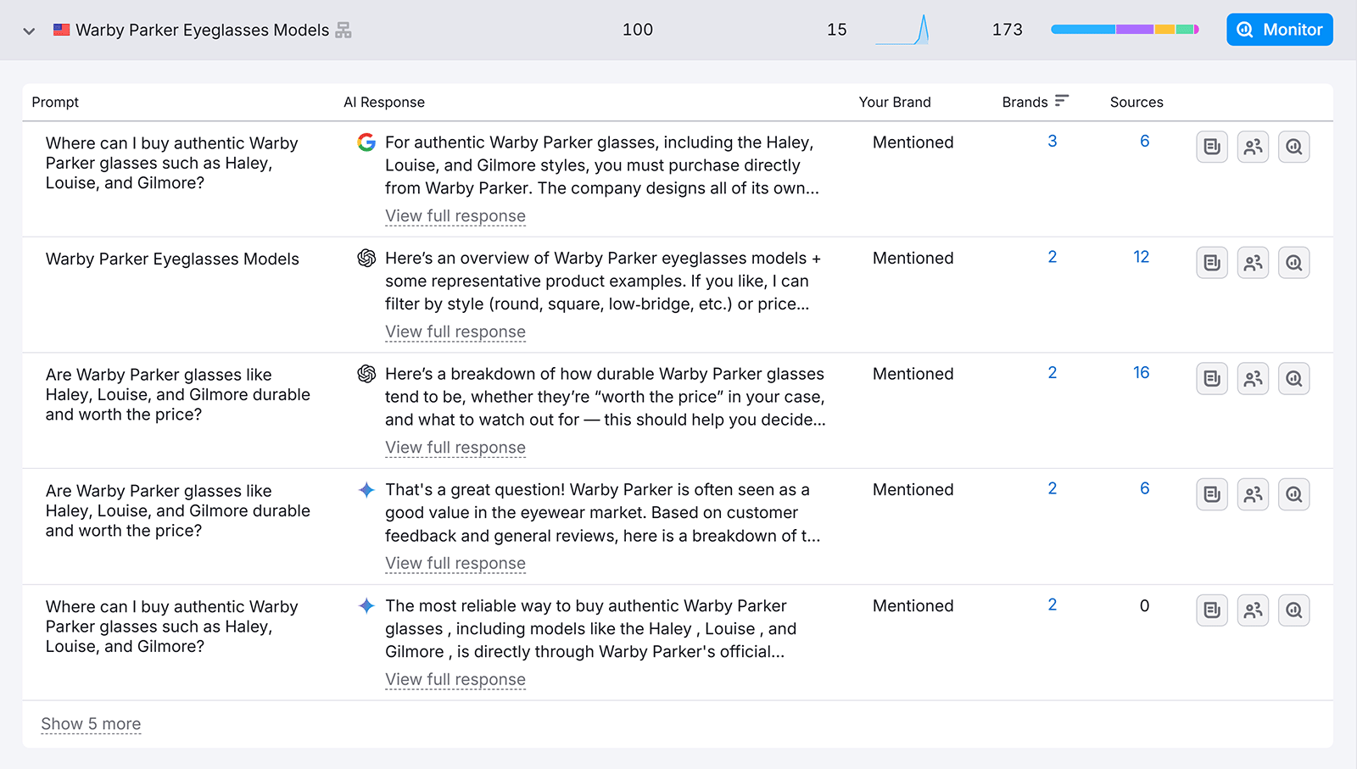Expand the list with Show 5 more

pos(91,724)
